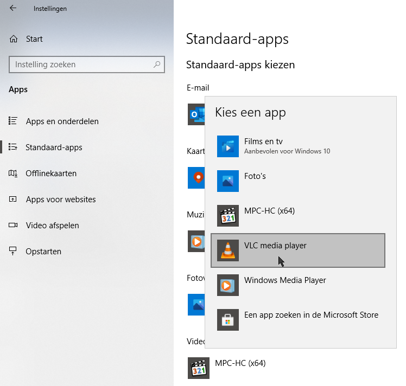This screenshot has height=386, width=406.
Task: Click the Standaard-apps kiezen heading
Action: click(240, 65)
